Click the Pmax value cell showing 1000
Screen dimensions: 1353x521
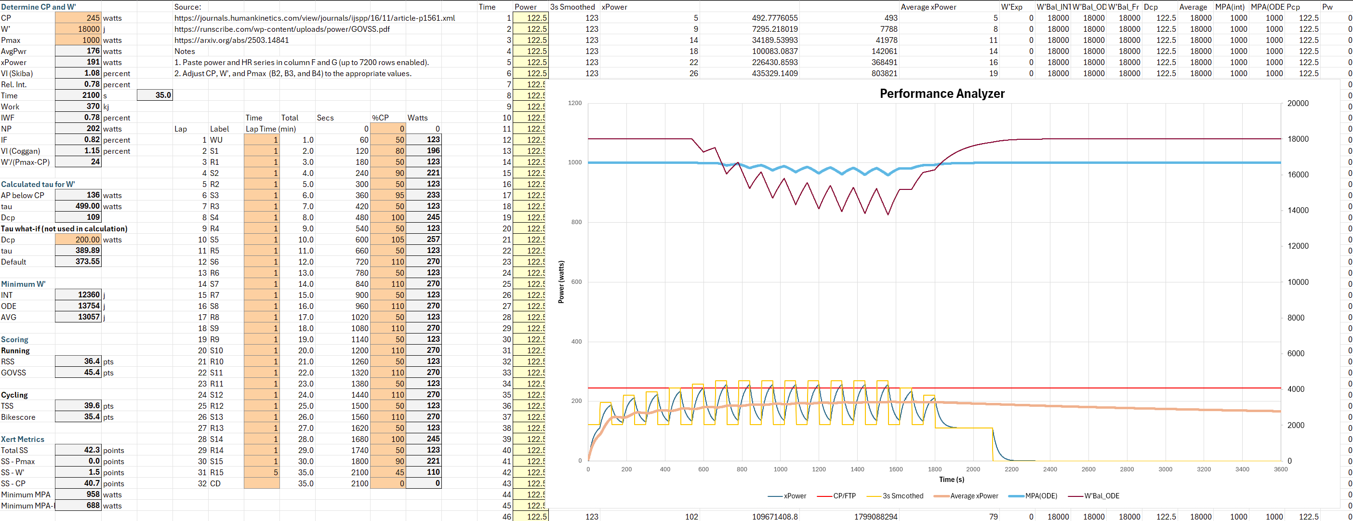(x=78, y=40)
